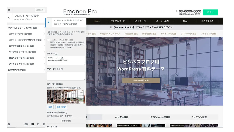Click the slider heading ビジネスブログ用
Image resolution: width=234 pixels, height=132 pixels.
(141, 62)
